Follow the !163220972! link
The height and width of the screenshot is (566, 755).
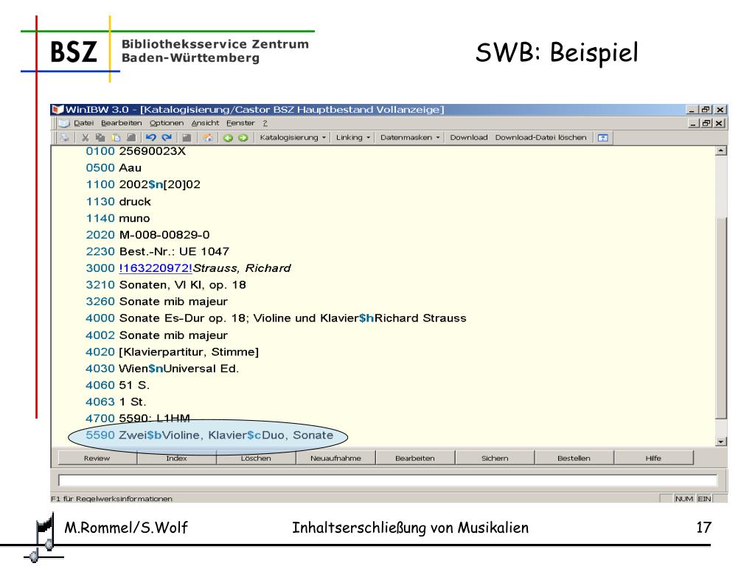tap(156, 268)
